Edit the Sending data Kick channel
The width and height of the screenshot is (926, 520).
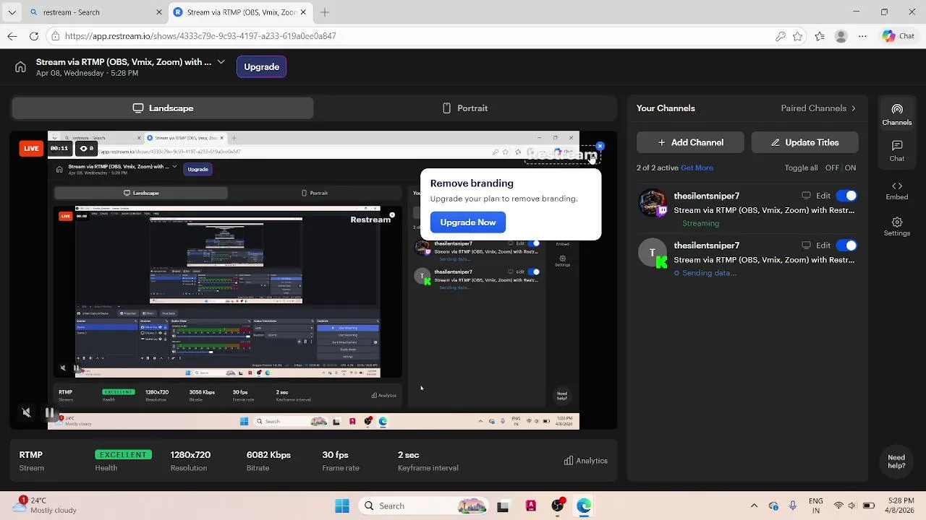(x=823, y=246)
